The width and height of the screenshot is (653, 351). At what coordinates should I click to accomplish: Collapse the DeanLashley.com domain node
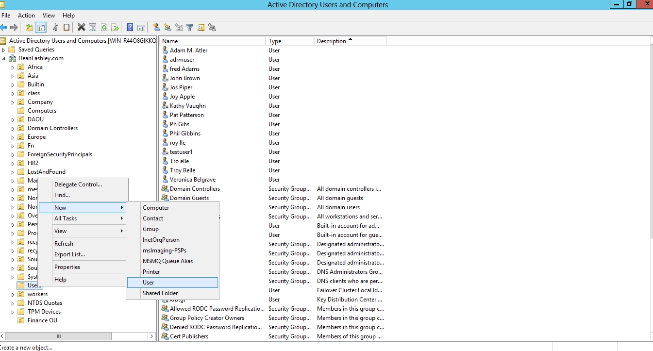coord(4,58)
